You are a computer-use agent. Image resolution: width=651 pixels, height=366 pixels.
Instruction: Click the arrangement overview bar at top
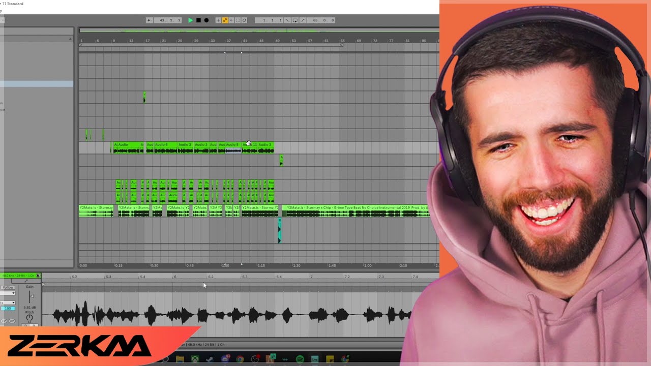point(259,30)
